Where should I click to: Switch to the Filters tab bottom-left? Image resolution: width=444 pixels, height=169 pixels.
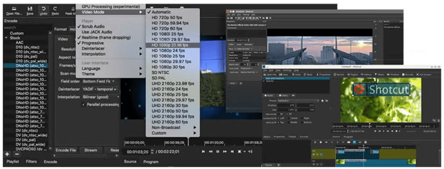(31, 161)
